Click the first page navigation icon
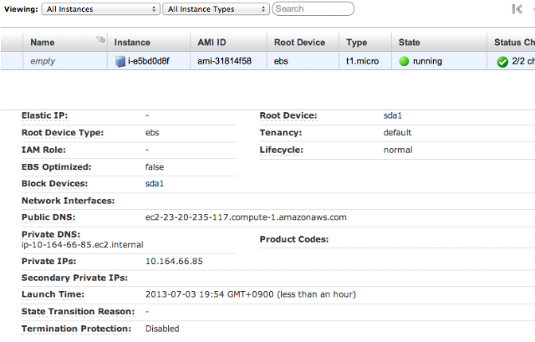 point(517,9)
